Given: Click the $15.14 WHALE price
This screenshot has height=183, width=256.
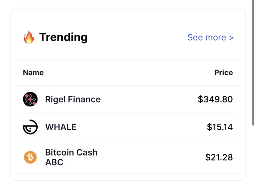Looking at the screenshot, I should [x=220, y=127].
